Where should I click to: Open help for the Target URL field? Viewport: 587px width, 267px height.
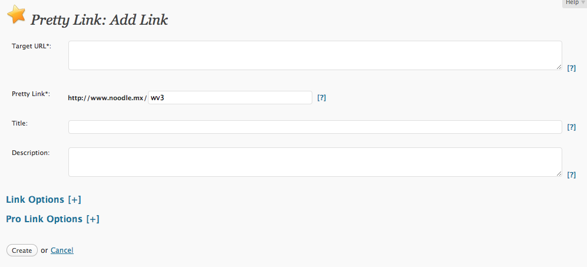click(x=571, y=68)
